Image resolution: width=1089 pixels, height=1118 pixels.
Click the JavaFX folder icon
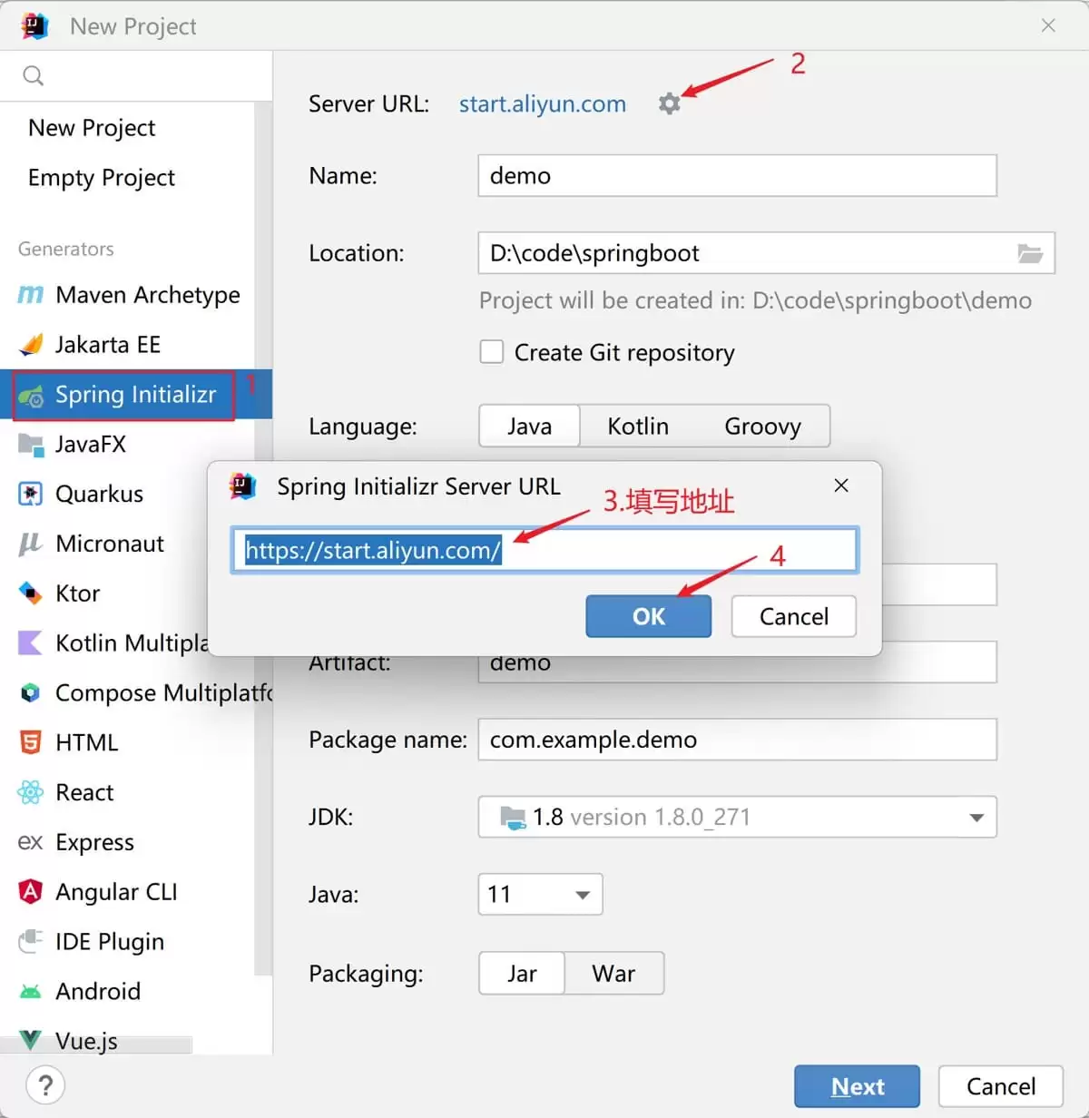point(31,445)
